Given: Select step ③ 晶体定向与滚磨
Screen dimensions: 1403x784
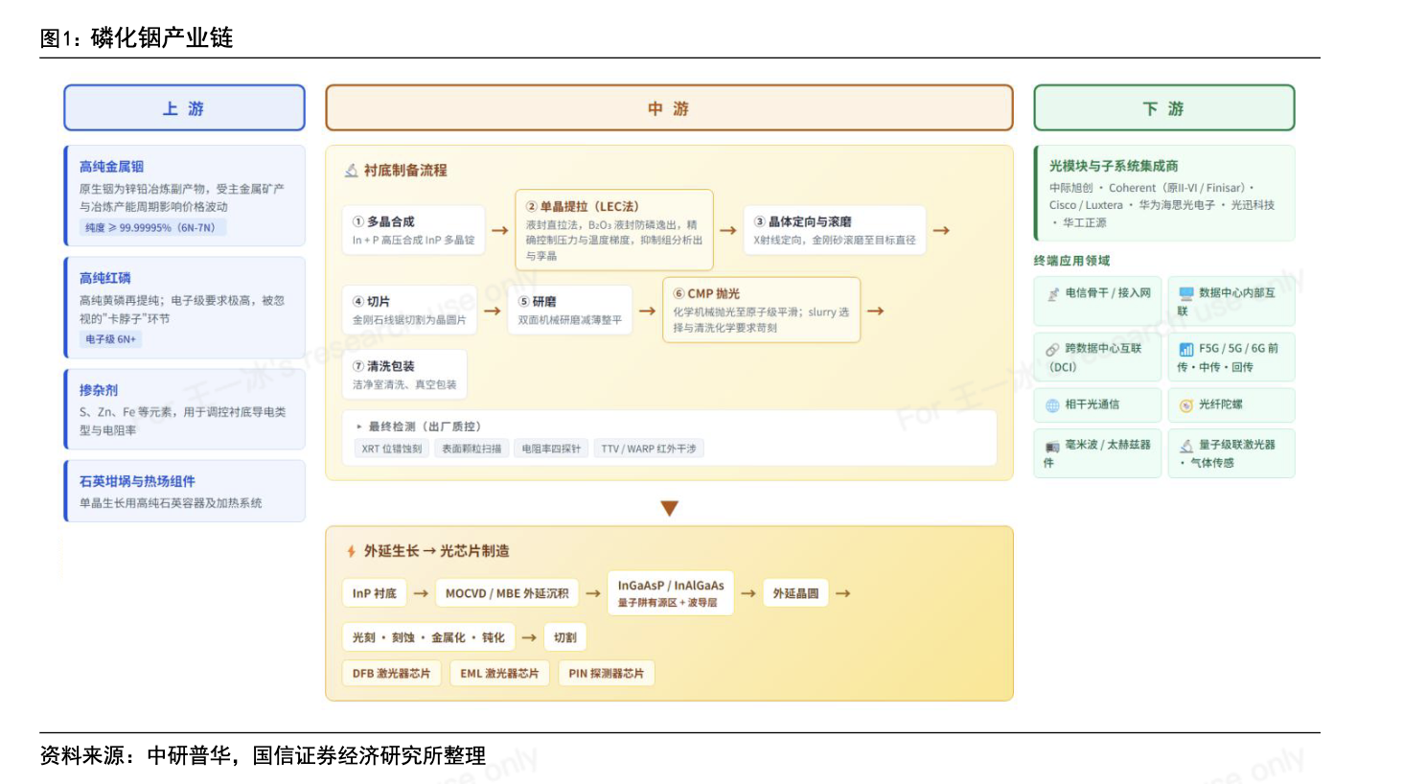Looking at the screenshot, I should (x=835, y=230).
